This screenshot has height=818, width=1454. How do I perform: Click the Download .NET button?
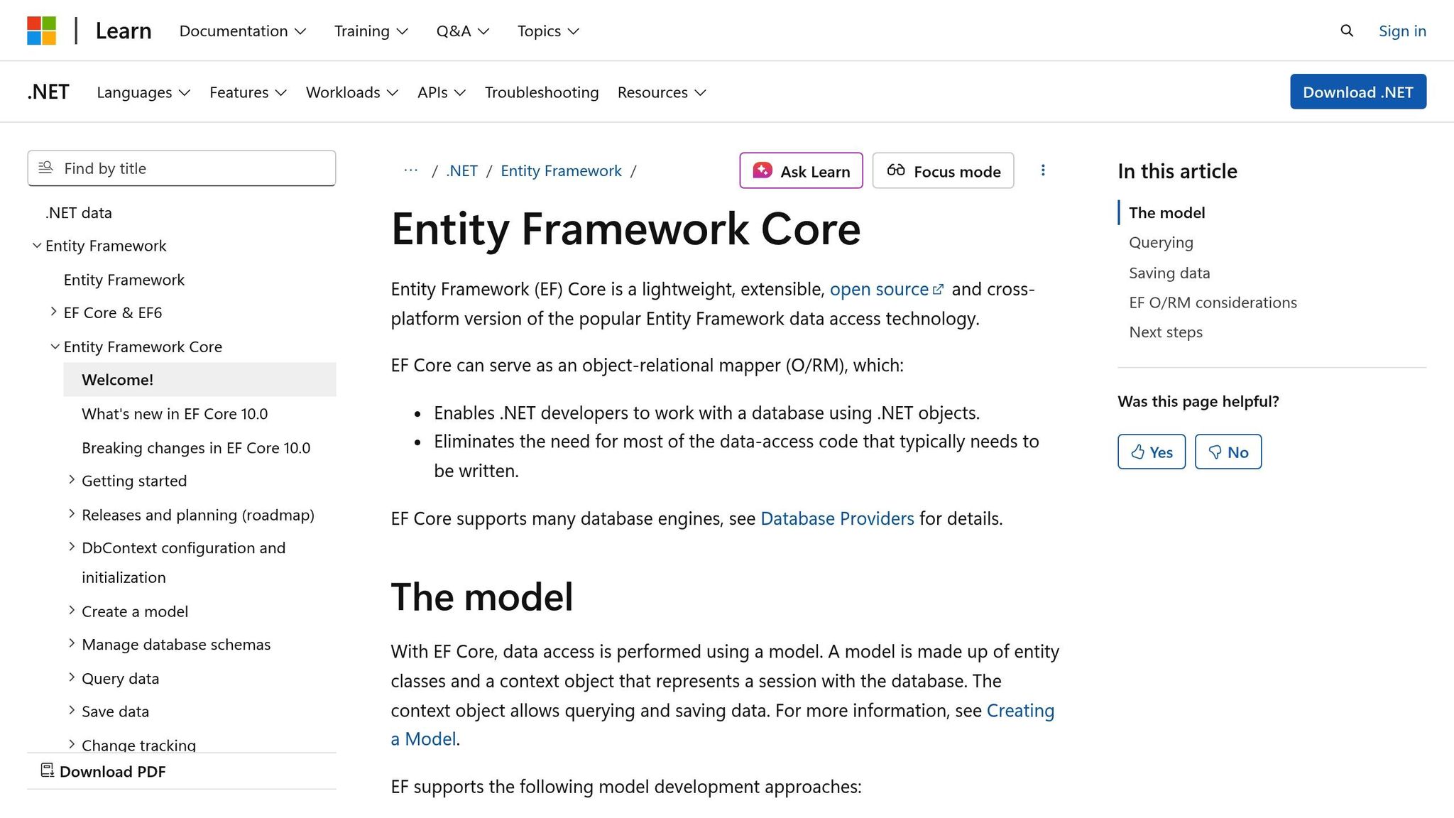click(x=1357, y=92)
